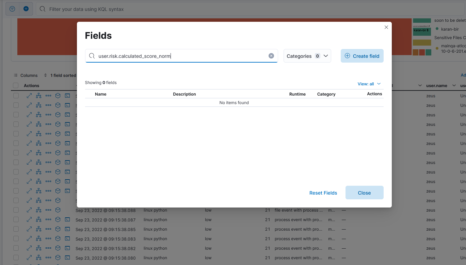This screenshot has height=265, width=466.
Task: Open the user.name column sort dropdown
Action: pos(453,85)
